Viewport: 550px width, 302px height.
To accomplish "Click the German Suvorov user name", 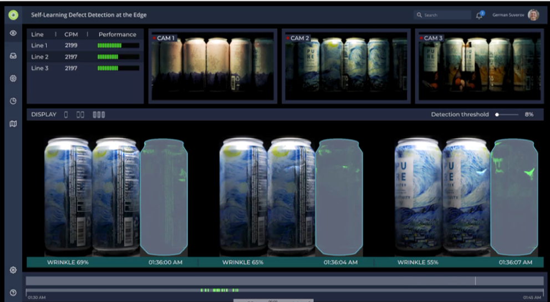I will coord(508,15).
